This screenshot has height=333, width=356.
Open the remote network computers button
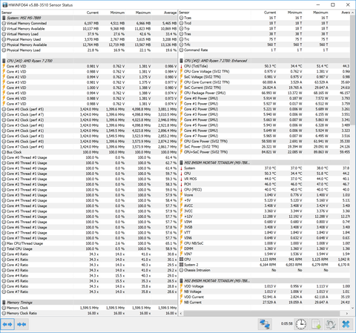pos(265,324)
